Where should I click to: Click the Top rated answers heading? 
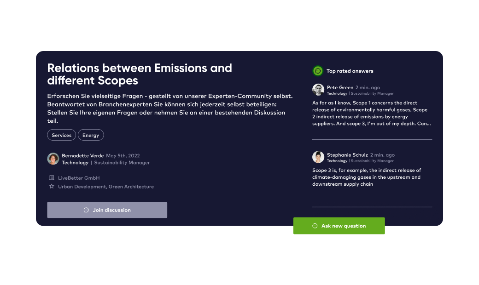(350, 71)
